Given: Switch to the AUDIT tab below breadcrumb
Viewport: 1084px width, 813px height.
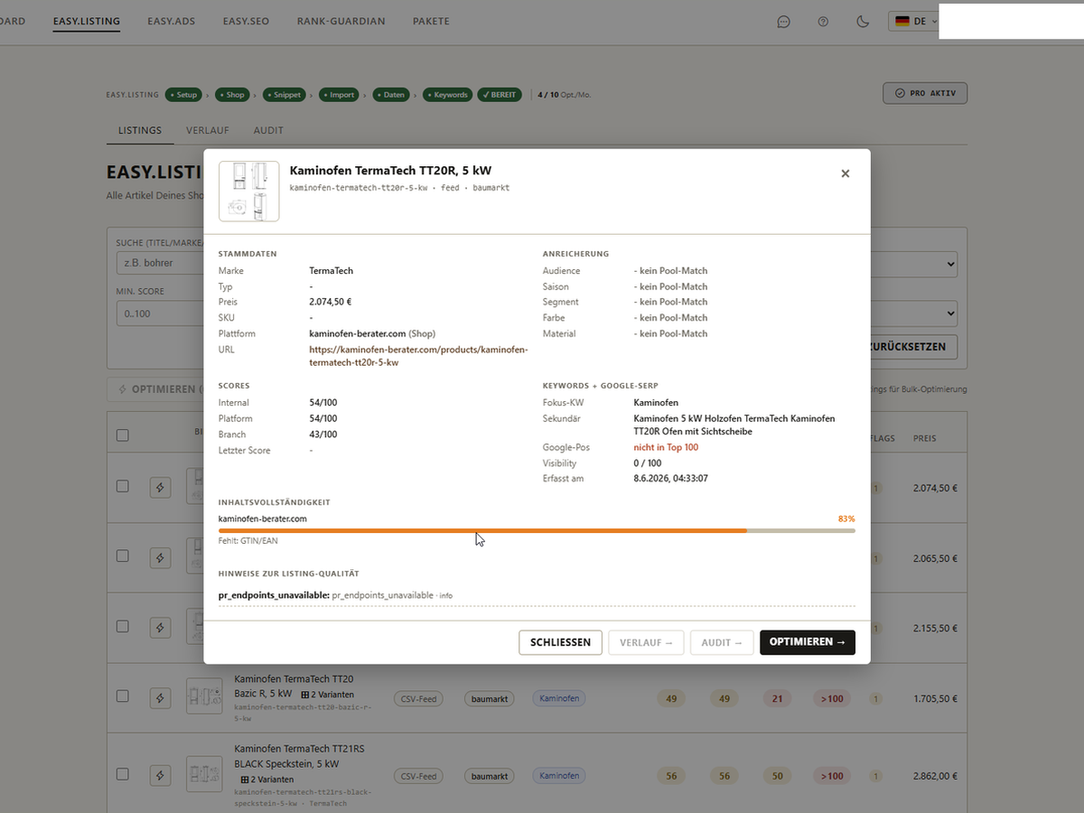Looking at the screenshot, I should pos(268,130).
